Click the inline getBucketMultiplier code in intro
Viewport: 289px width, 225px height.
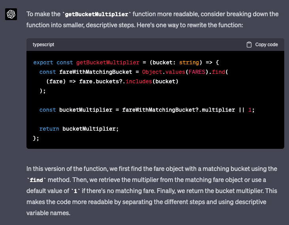tap(96, 14)
